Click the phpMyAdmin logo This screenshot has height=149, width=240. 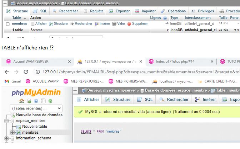tap(36, 92)
